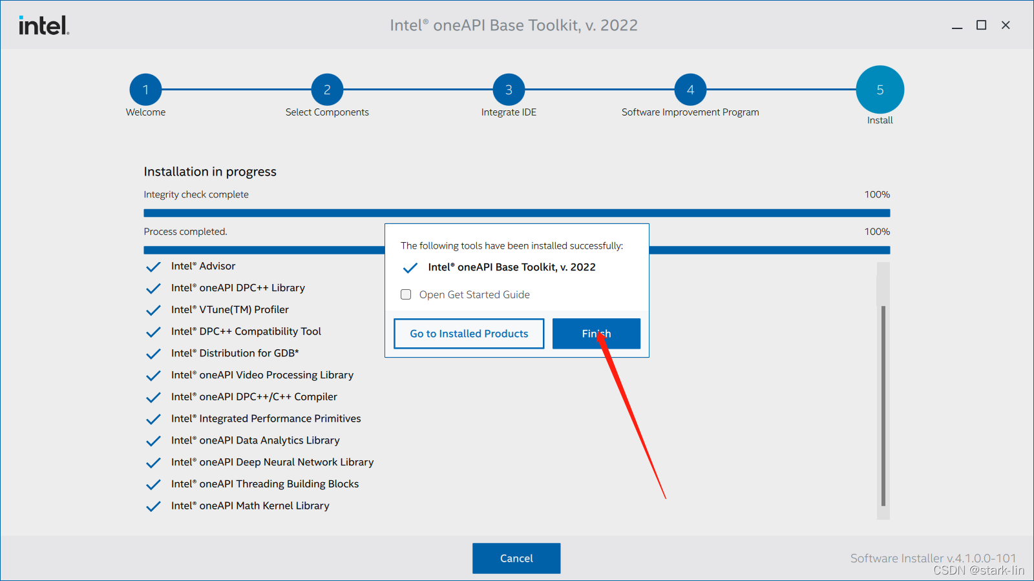Select the Software Improvement Program step circle
This screenshot has height=581, width=1034.
point(690,90)
